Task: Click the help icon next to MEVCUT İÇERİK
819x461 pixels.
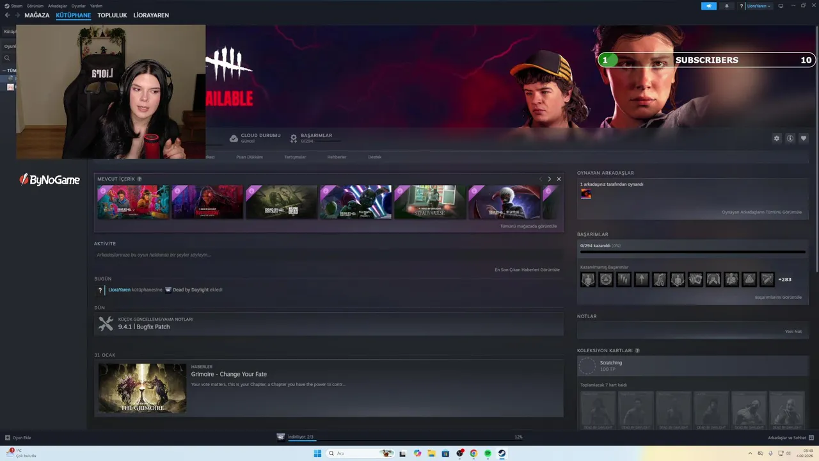Action: tap(139, 179)
